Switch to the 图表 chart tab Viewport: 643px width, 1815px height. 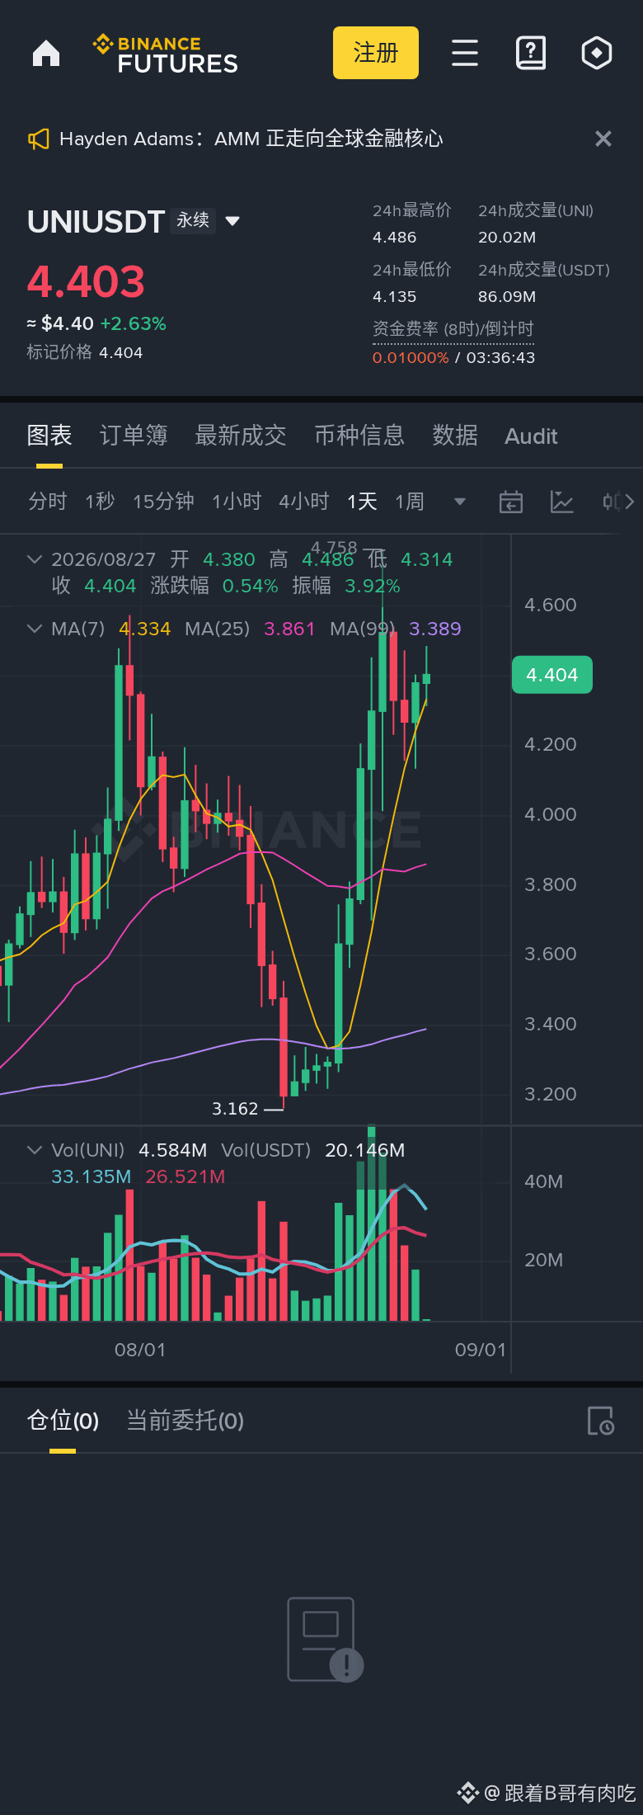pos(49,435)
